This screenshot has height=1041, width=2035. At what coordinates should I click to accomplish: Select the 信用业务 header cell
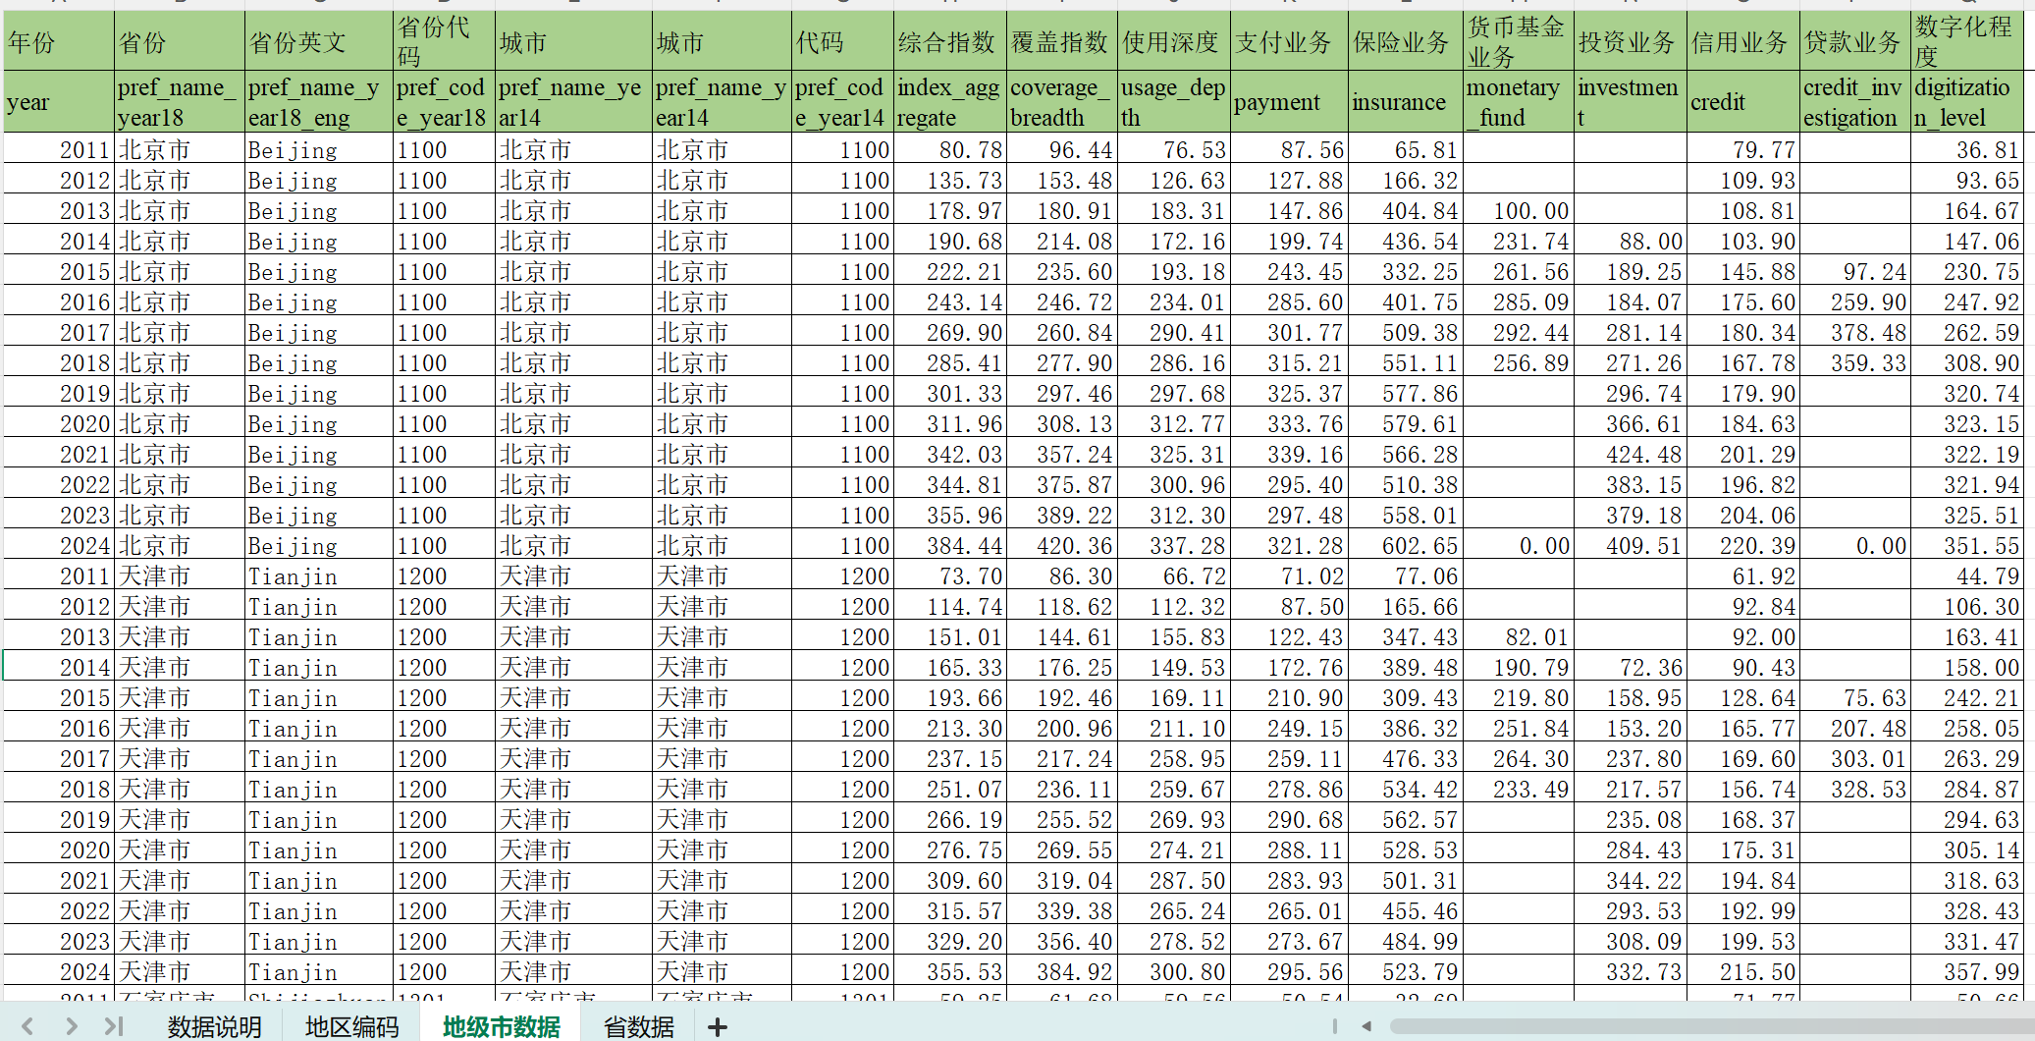[x=1743, y=41]
